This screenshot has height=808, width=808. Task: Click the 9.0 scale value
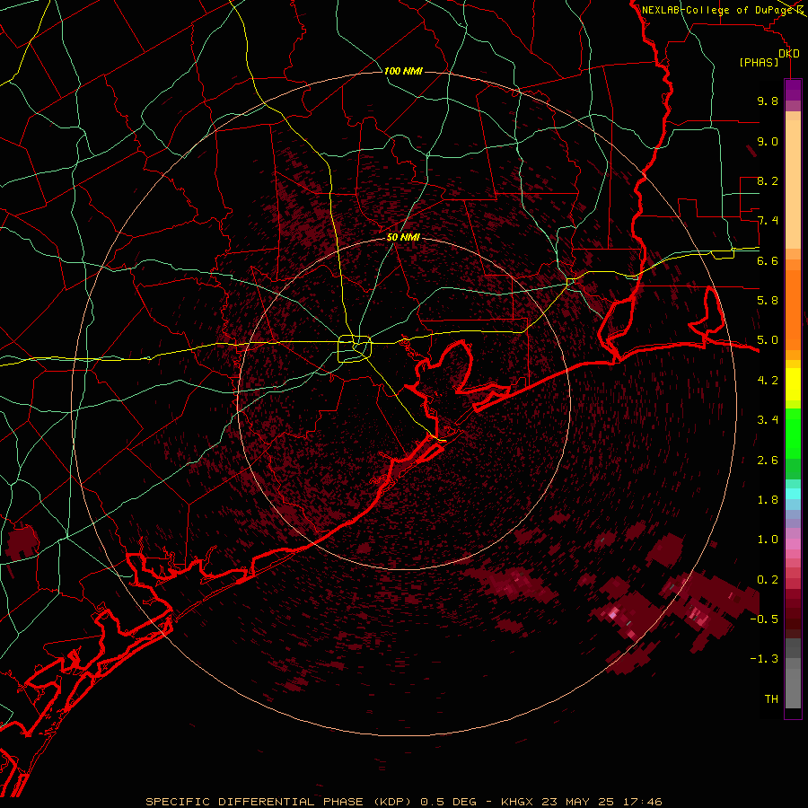[768, 141]
